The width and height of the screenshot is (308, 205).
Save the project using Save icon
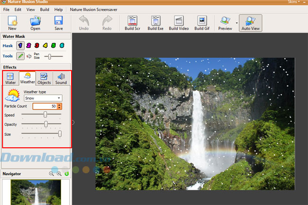coord(59,20)
